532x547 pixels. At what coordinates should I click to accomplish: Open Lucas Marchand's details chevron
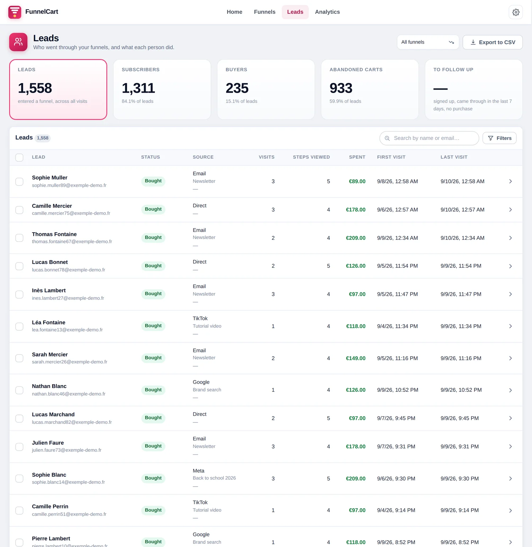point(510,418)
